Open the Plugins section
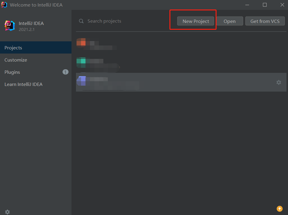This screenshot has width=288, height=215. point(36,72)
